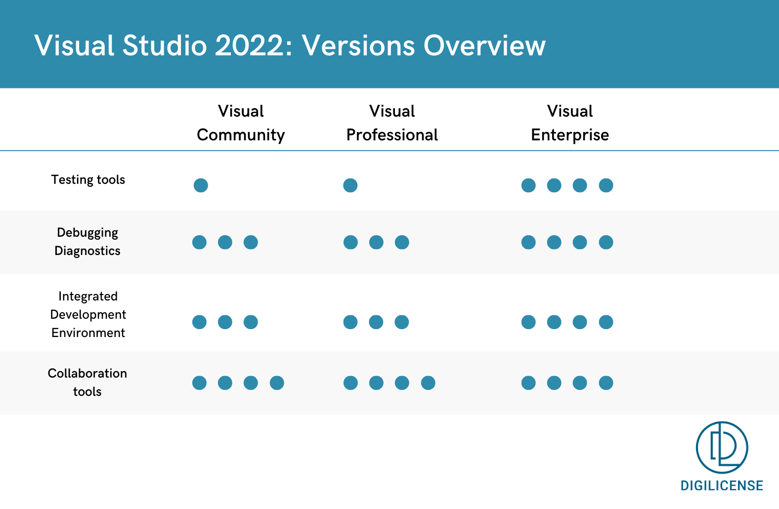Screen dimensions: 779x509
Task: Click the Visual Community dot in Testing tools row
Action: point(201,185)
